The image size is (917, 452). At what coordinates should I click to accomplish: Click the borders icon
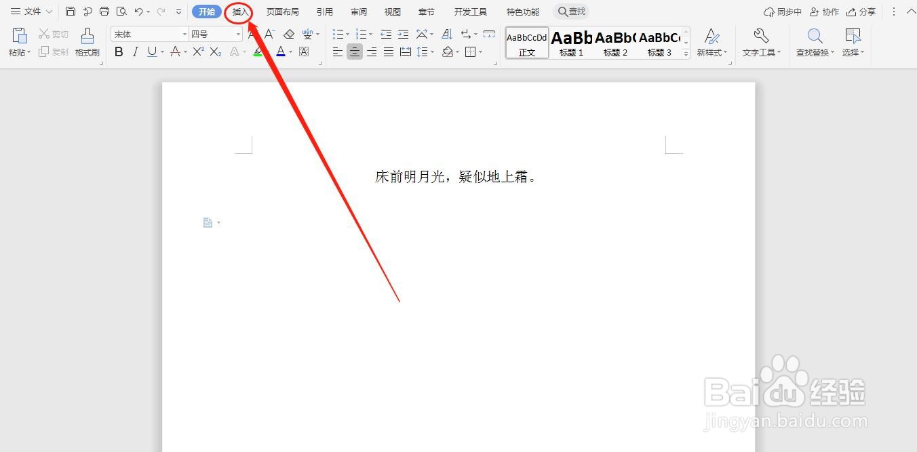(471, 52)
